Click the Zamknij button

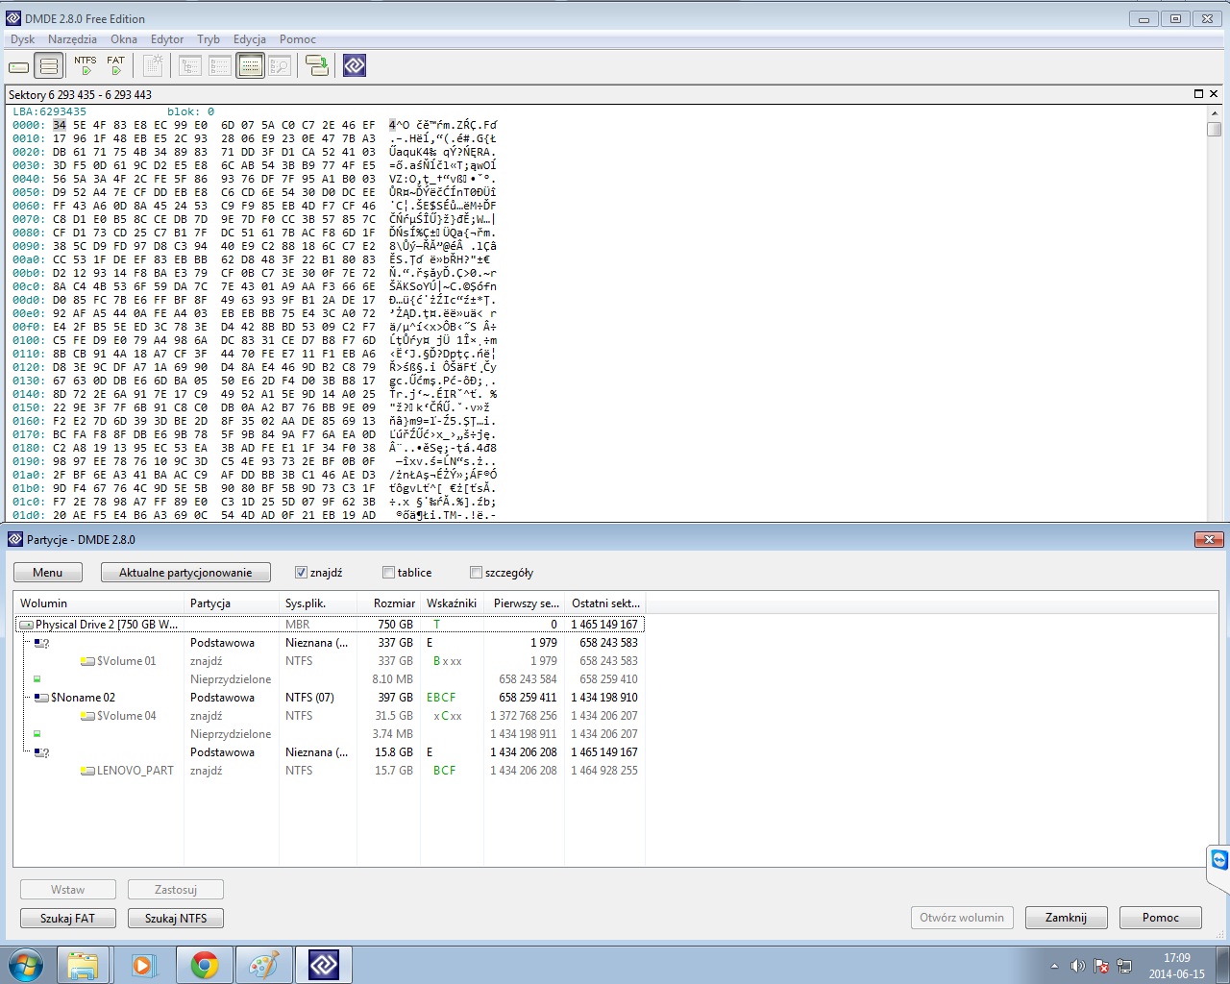pyautogui.click(x=1067, y=918)
